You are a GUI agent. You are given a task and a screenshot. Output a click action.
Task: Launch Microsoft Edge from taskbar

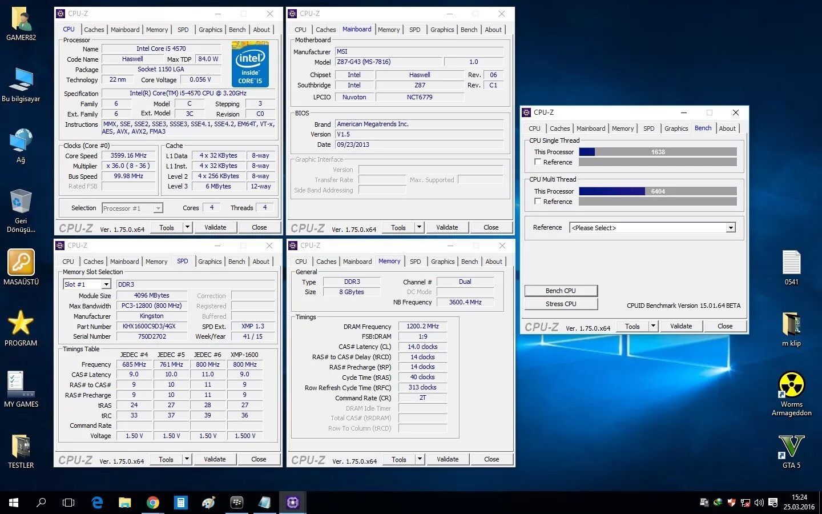(x=97, y=503)
